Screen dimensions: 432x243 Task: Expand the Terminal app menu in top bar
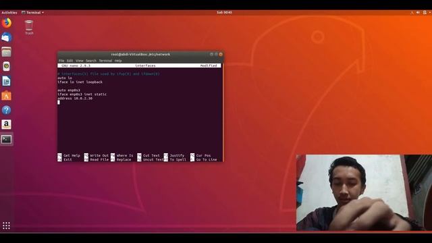coord(33,12)
